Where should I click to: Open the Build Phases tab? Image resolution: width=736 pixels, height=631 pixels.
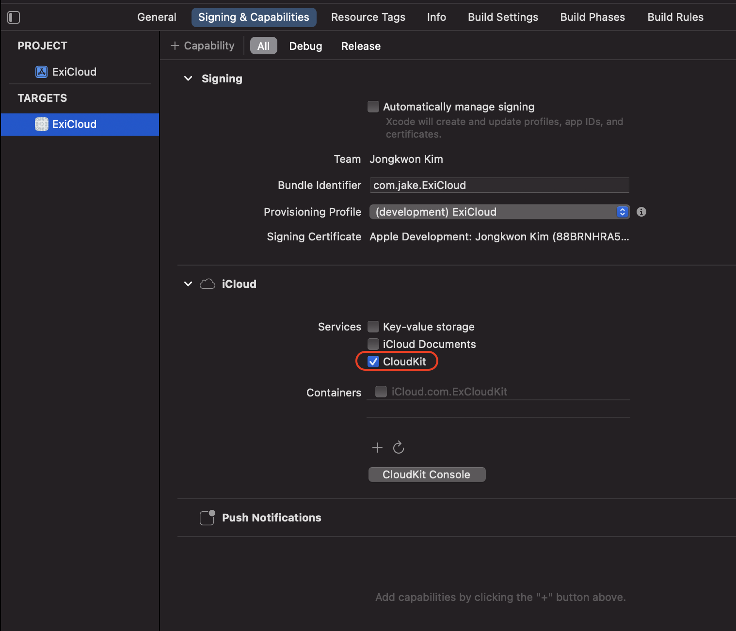[592, 17]
